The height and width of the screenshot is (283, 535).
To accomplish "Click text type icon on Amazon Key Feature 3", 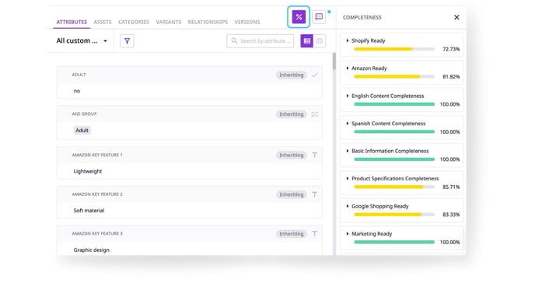I will [x=315, y=233].
